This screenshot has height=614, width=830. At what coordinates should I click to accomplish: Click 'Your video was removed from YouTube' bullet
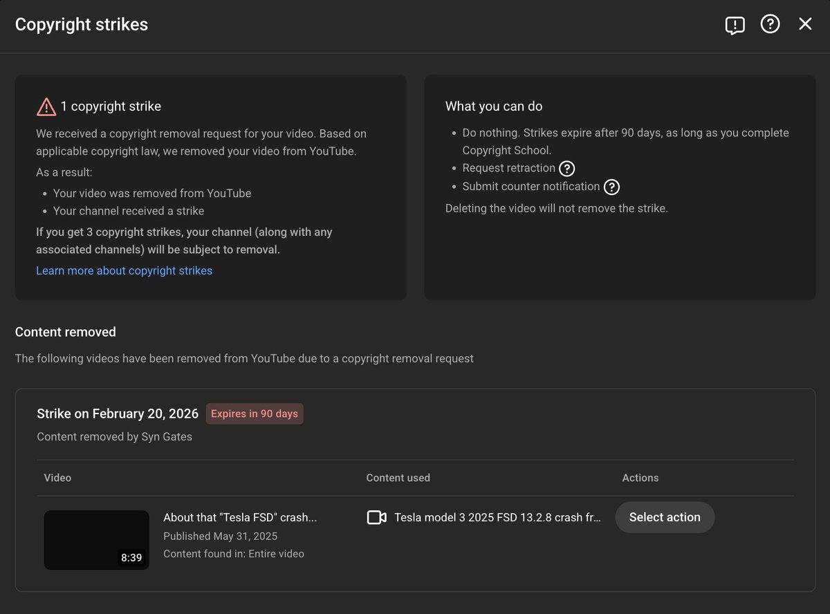(152, 194)
